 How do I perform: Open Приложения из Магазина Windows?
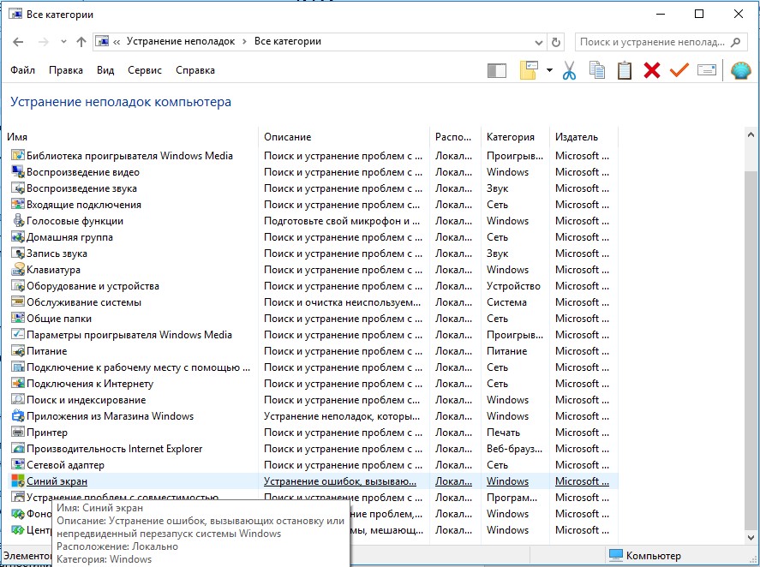tap(110, 415)
